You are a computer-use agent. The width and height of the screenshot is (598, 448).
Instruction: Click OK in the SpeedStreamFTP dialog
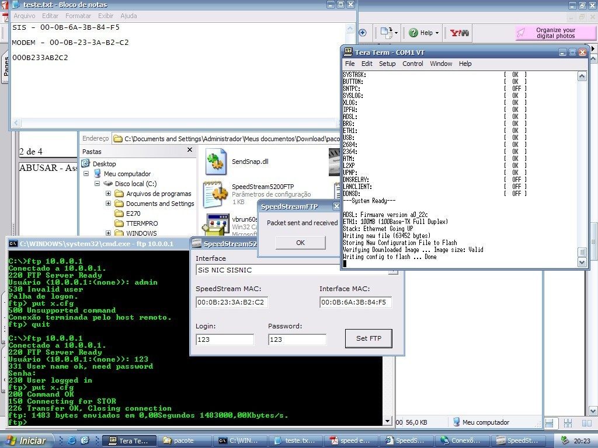(x=301, y=243)
